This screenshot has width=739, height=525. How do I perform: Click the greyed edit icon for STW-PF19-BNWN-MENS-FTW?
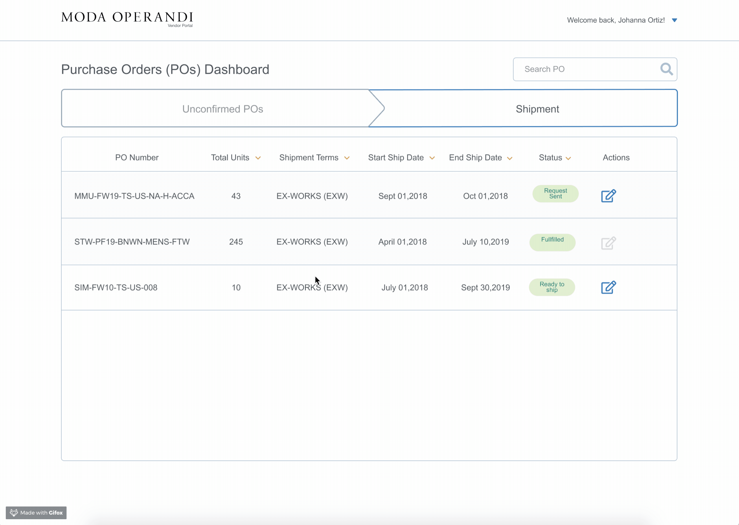tap(609, 243)
